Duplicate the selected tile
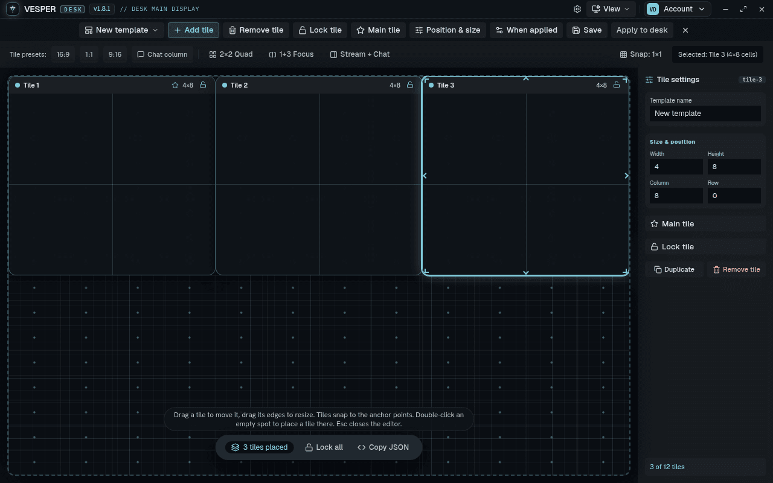Image resolution: width=773 pixels, height=483 pixels. (674, 269)
